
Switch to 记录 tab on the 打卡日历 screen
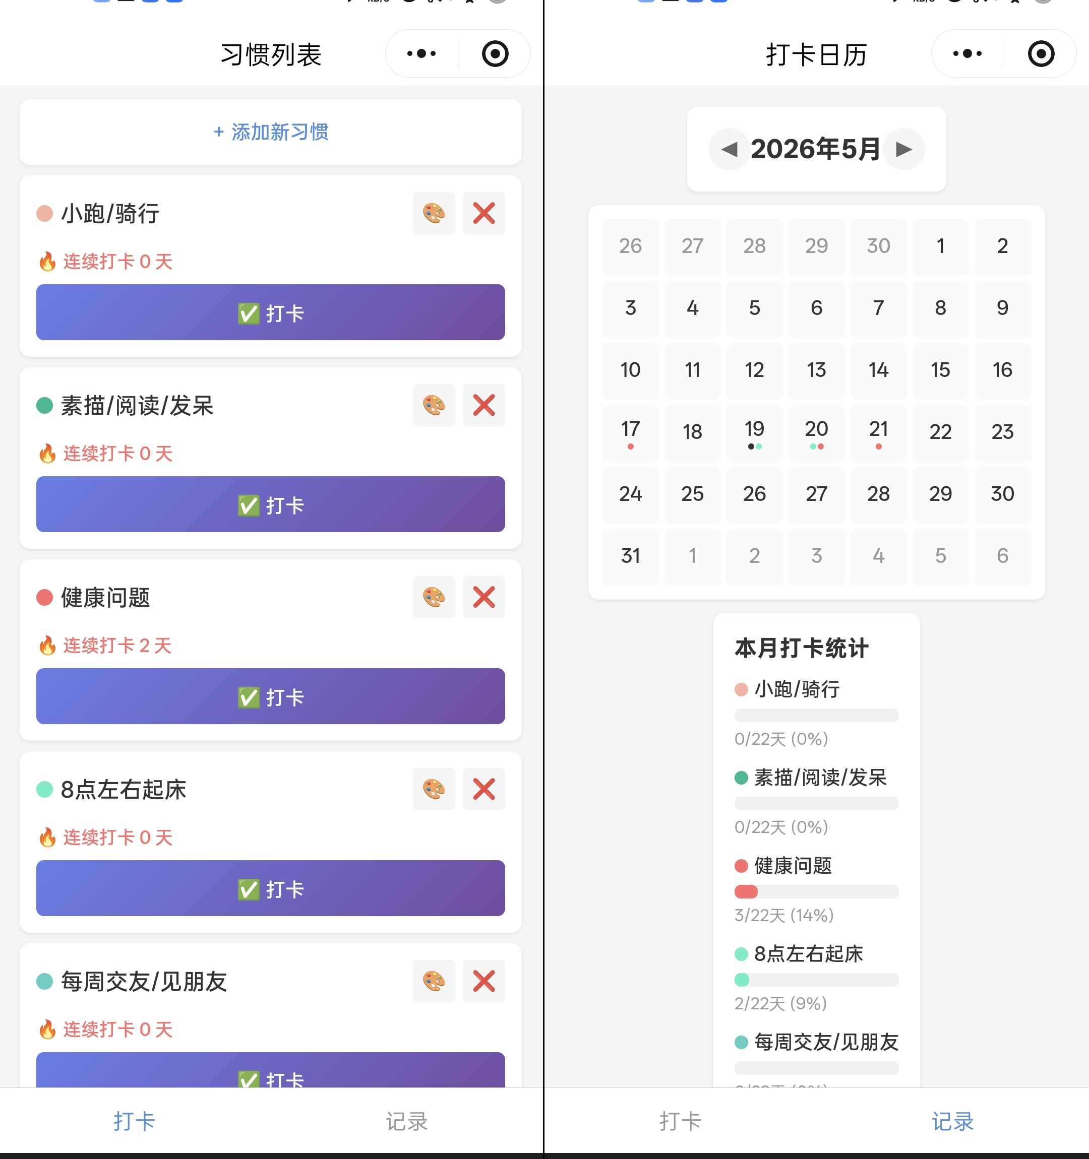[952, 1121]
